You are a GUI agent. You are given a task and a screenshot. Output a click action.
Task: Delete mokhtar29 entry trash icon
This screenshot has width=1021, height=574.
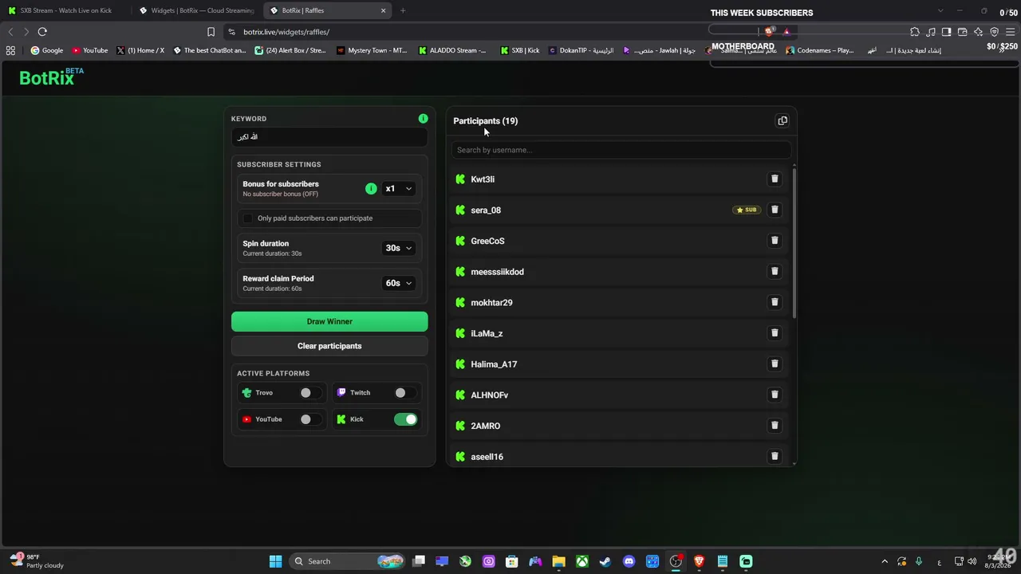click(x=775, y=302)
